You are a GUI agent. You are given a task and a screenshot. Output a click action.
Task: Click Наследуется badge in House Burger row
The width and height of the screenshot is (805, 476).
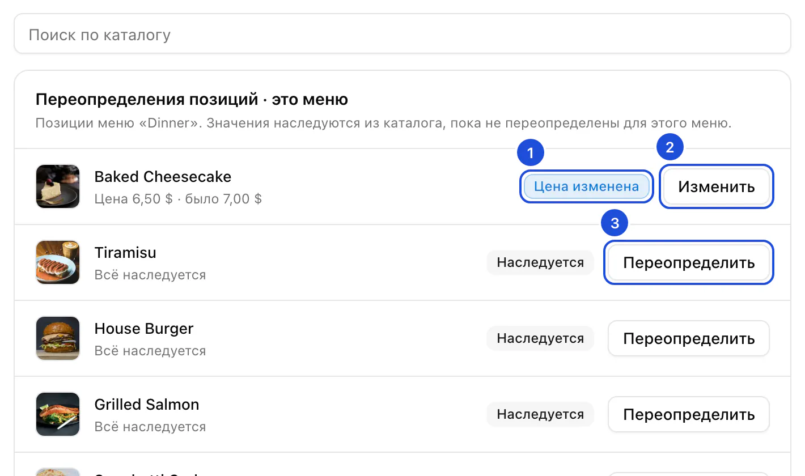[x=540, y=338]
